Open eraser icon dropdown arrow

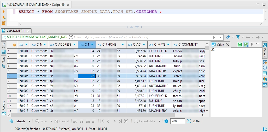[233, 37]
